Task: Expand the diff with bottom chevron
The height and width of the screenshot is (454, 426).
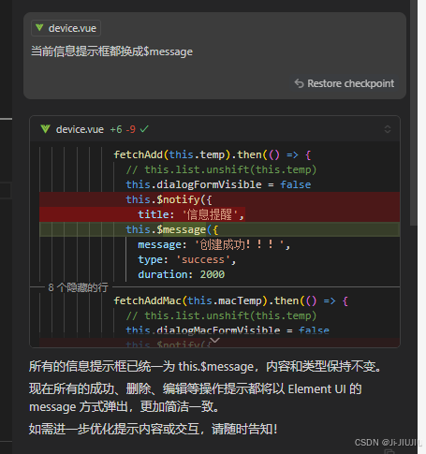Action: [214, 340]
